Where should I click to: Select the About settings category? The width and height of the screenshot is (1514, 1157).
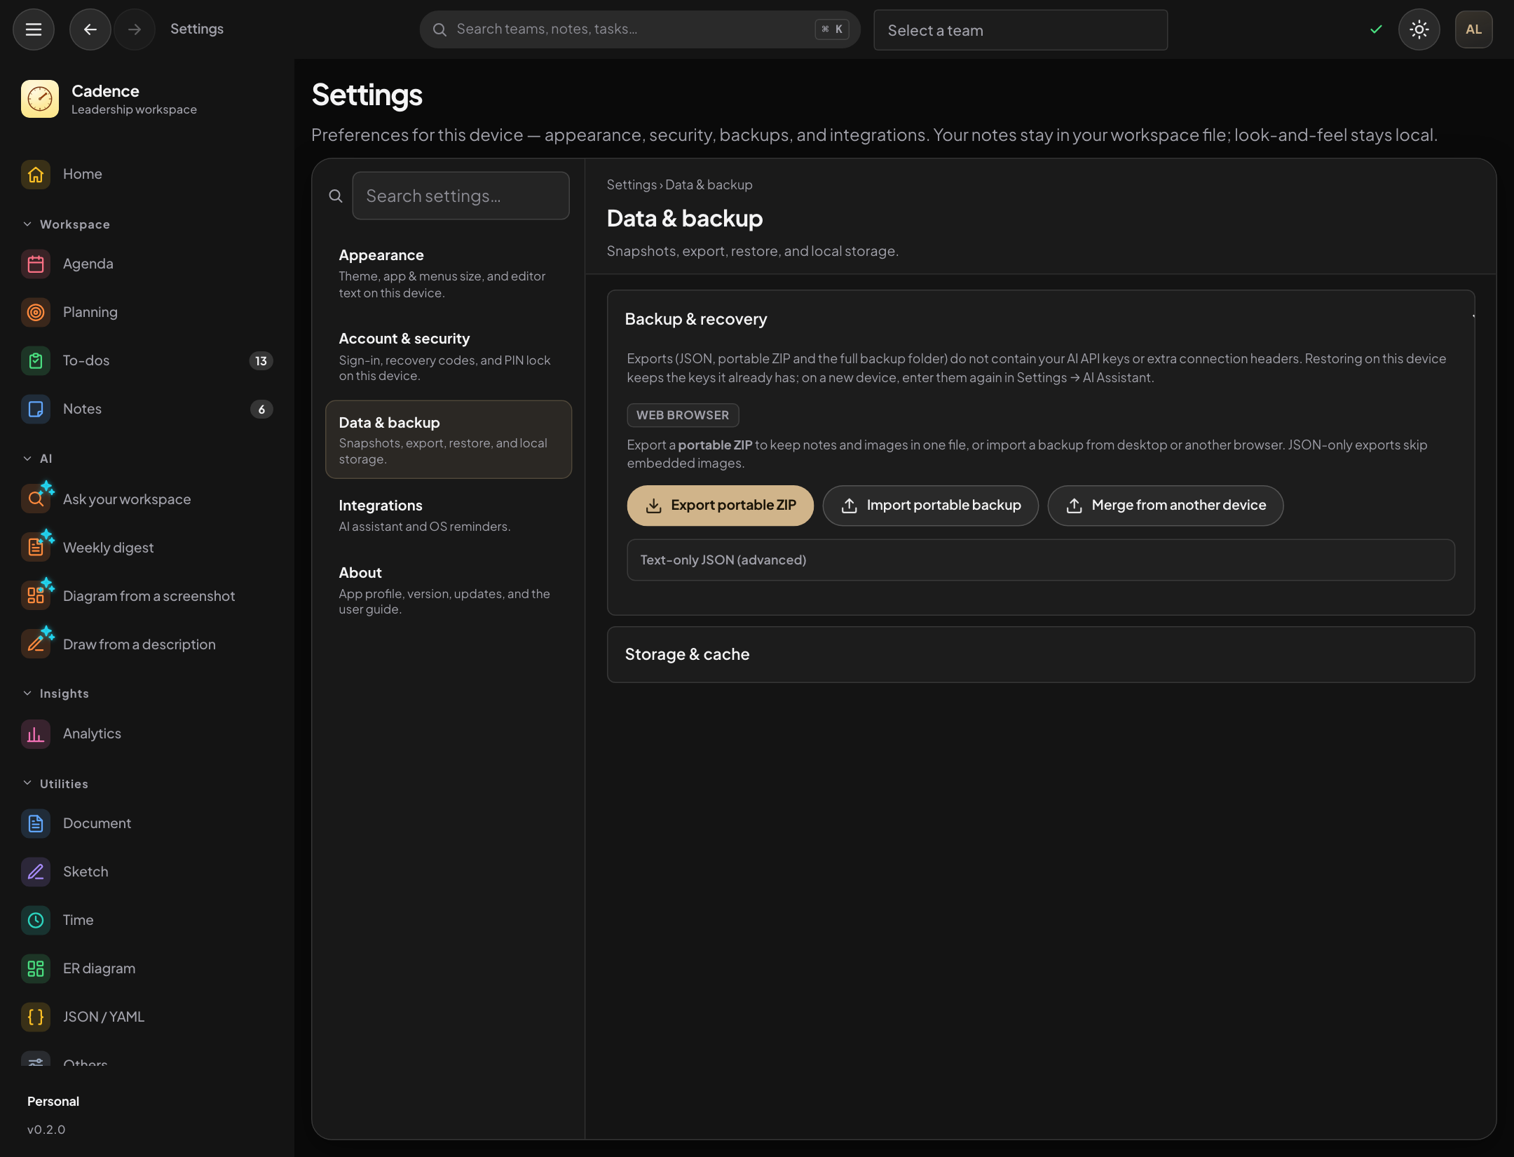(x=449, y=591)
